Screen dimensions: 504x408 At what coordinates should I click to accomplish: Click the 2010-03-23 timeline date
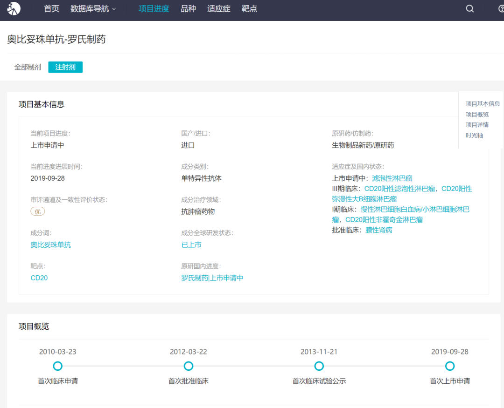[x=57, y=352]
